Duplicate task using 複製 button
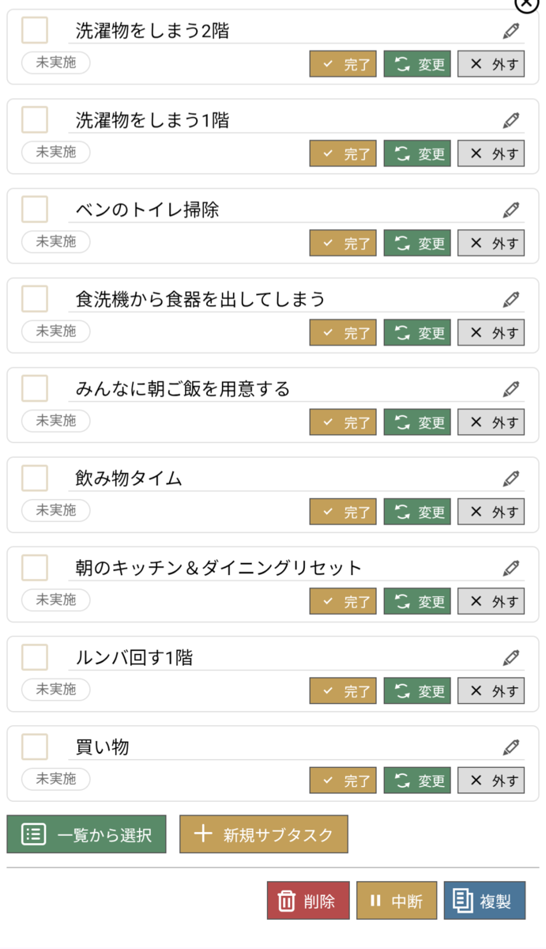546x949 pixels. point(484,901)
